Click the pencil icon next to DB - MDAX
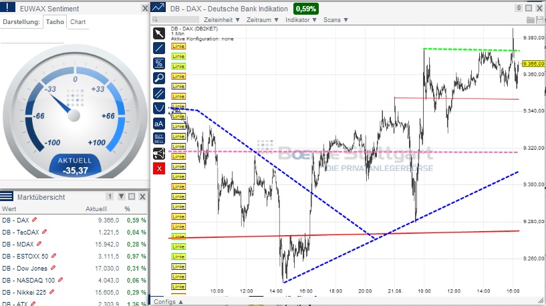 (x=39, y=244)
